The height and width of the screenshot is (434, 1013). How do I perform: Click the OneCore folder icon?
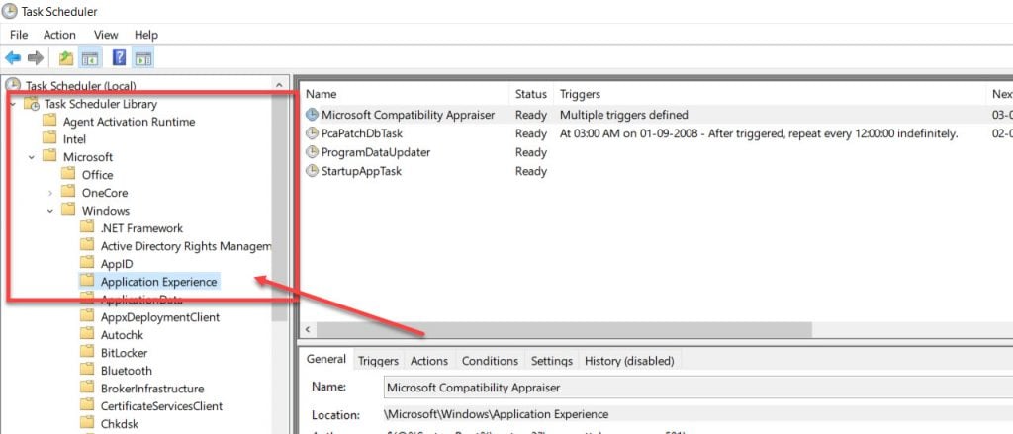click(68, 193)
